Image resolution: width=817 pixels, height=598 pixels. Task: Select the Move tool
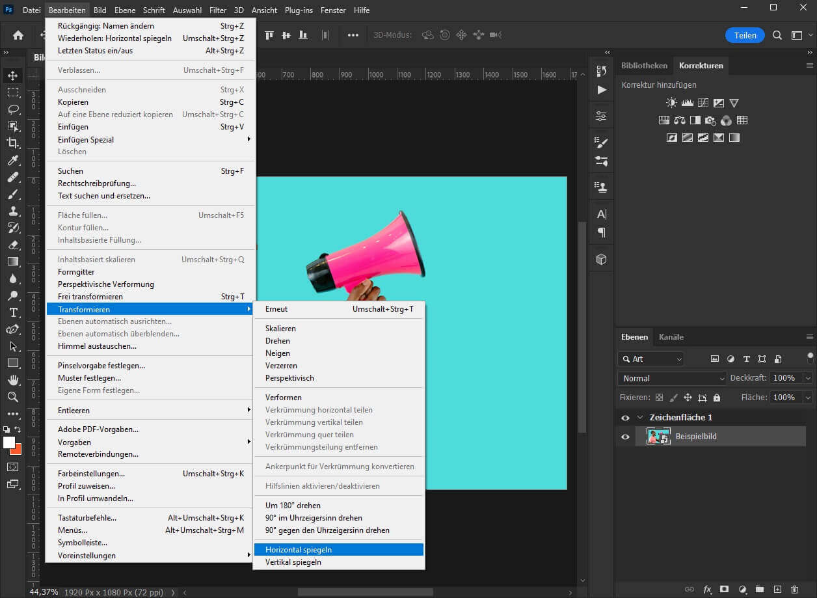[x=14, y=74]
